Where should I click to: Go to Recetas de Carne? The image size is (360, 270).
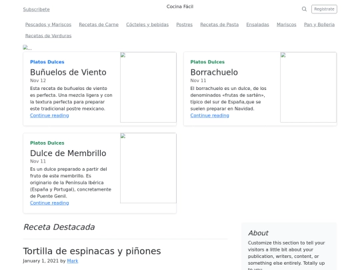point(99,25)
